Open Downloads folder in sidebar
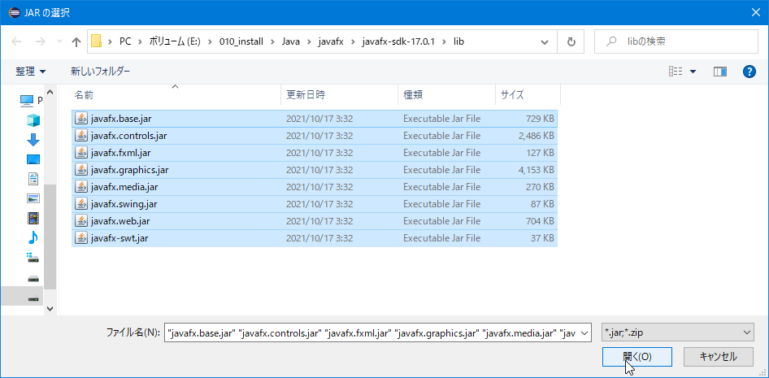Viewport: 769px width, 378px height. pos(33,140)
